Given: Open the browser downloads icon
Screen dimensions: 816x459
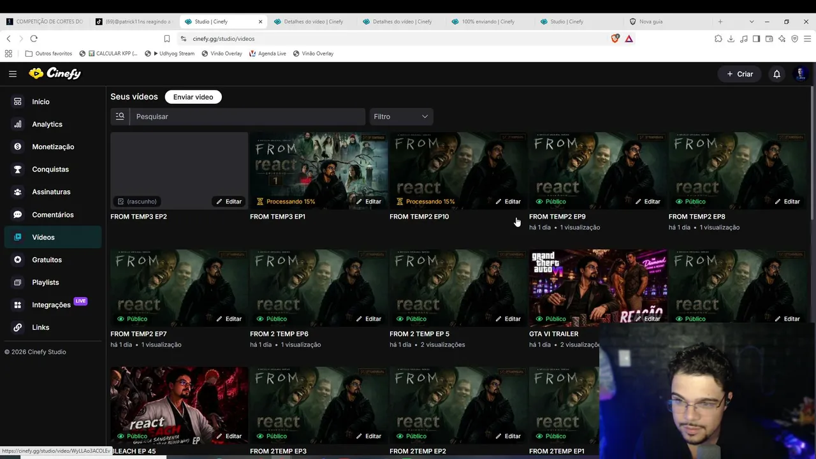Looking at the screenshot, I should pos(731,39).
